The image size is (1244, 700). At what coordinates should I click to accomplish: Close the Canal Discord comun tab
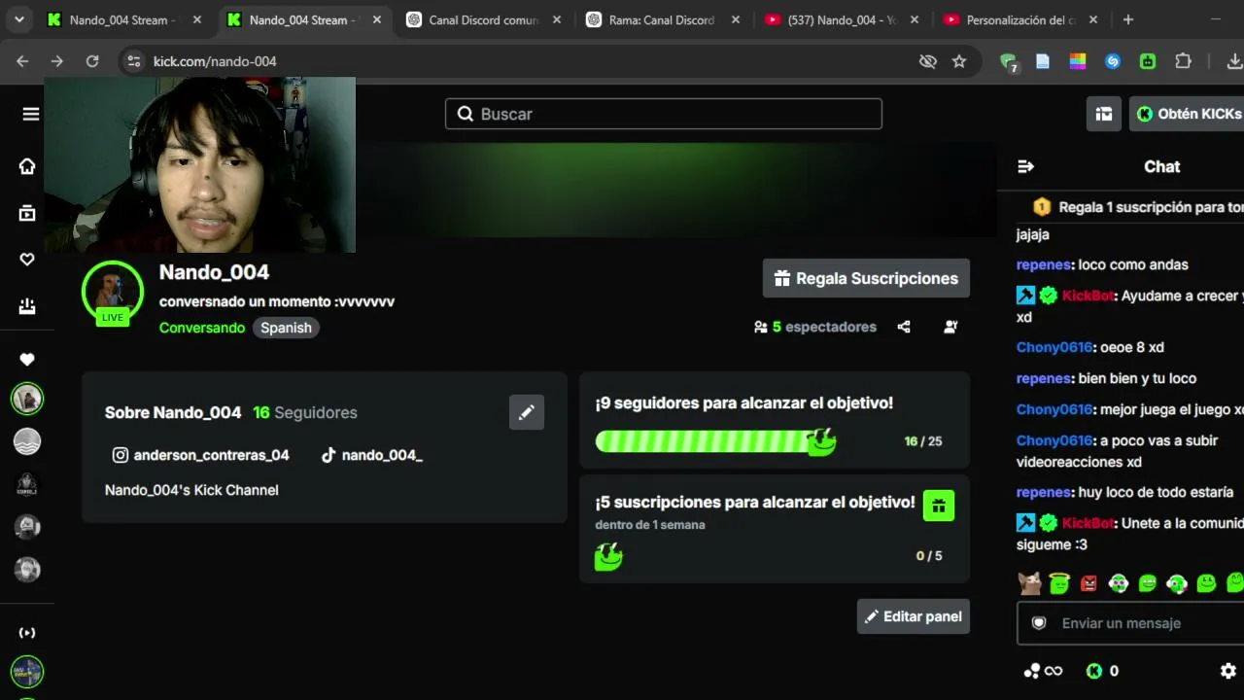pyautogui.click(x=556, y=19)
